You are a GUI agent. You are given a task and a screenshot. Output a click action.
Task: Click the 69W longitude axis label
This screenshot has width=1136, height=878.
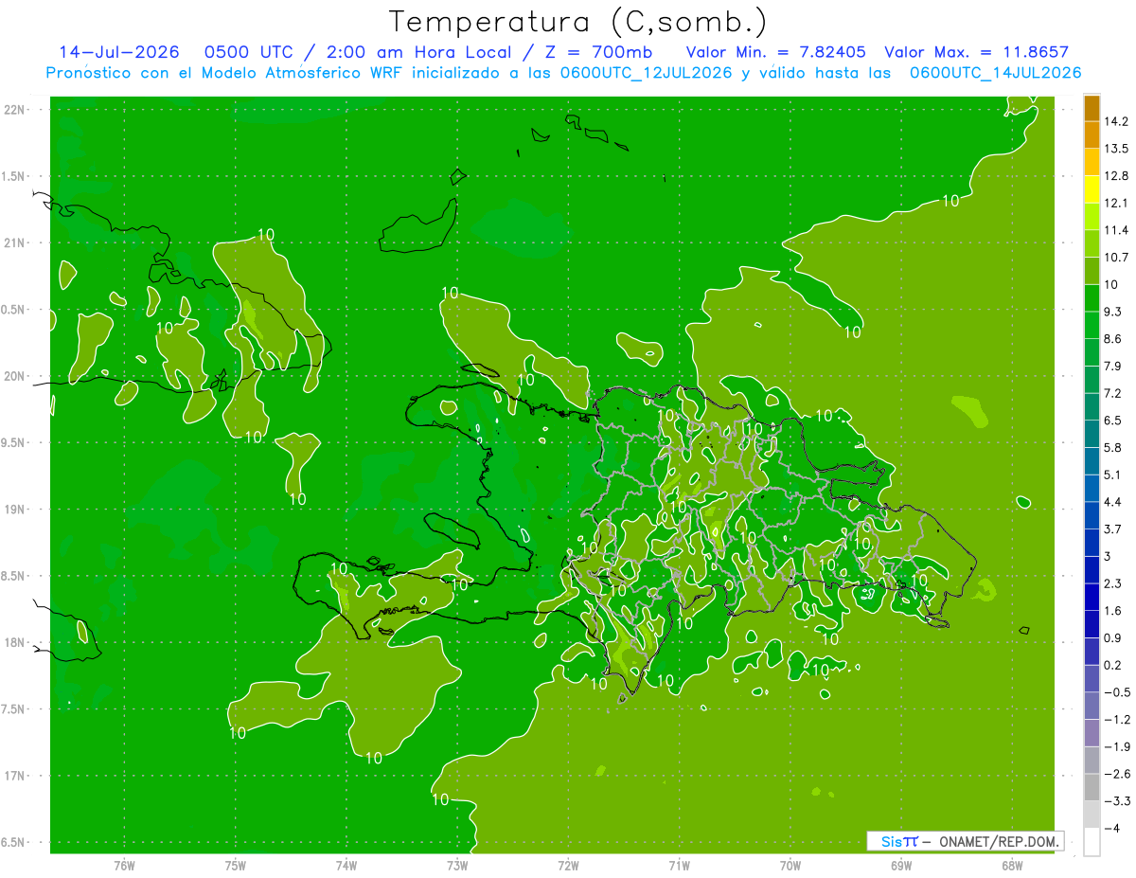(x=901, y=866)
